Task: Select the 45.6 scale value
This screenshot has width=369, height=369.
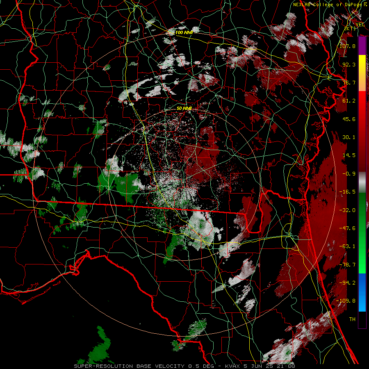Action: pos(349,119)
